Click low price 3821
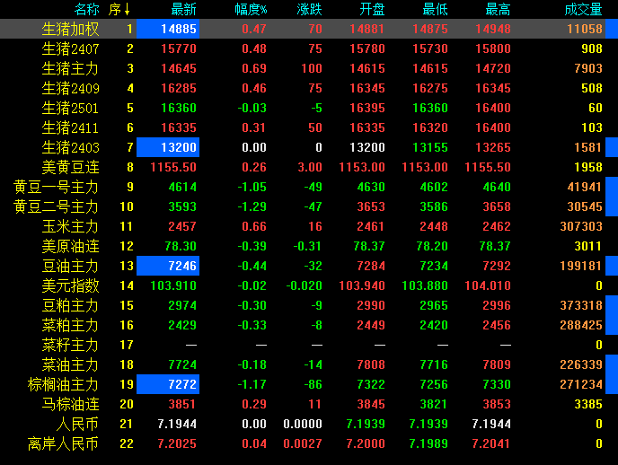 [x=434, y=404]
